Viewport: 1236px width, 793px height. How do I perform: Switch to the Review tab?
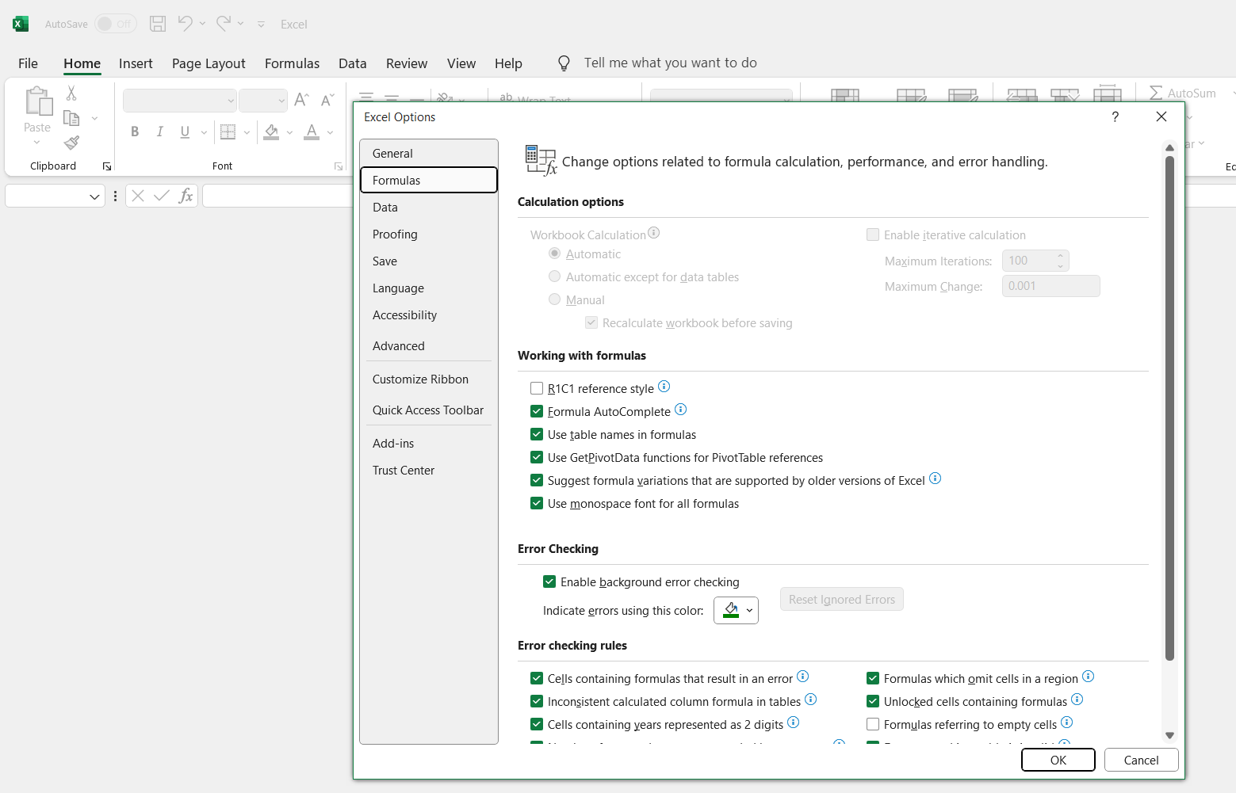(x=407, y=63)
